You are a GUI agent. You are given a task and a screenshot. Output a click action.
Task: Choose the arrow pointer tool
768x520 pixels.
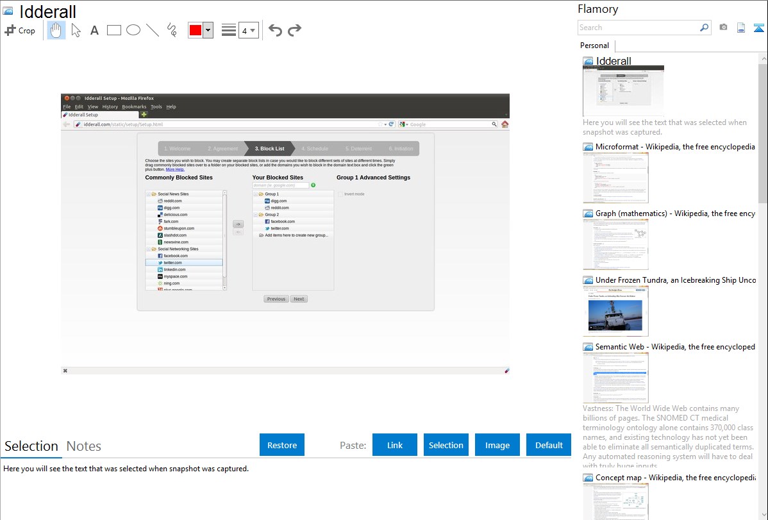tap(76, 30)
